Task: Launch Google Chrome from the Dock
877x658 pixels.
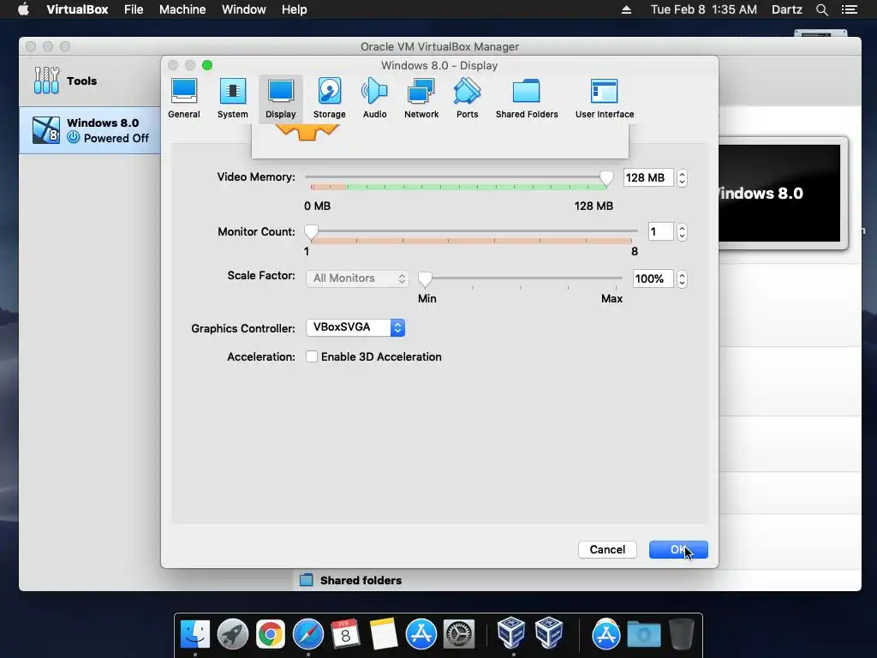Action: pos(270,634)
